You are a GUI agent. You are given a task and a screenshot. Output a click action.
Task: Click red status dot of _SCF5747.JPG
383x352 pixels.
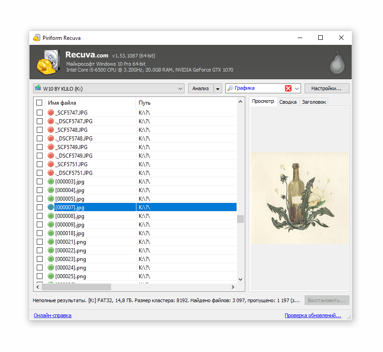51,112
